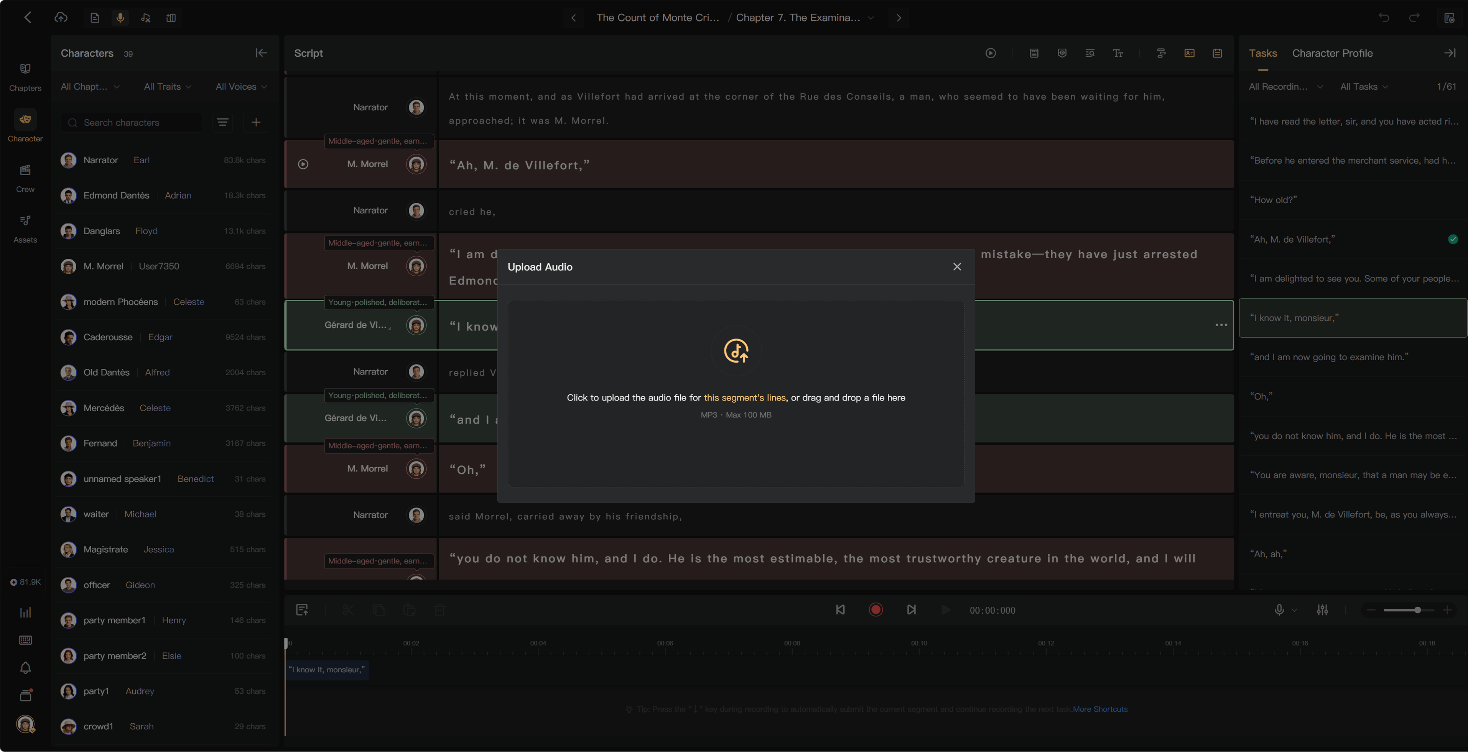Select the microphone recording mode icon
This screenshot has height=752, width=1468.
pos(120,18)
